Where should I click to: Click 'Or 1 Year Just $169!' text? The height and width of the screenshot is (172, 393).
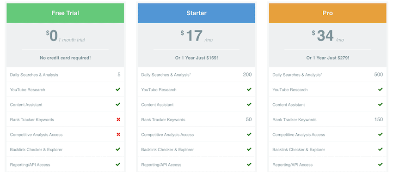tap(196, 58)
